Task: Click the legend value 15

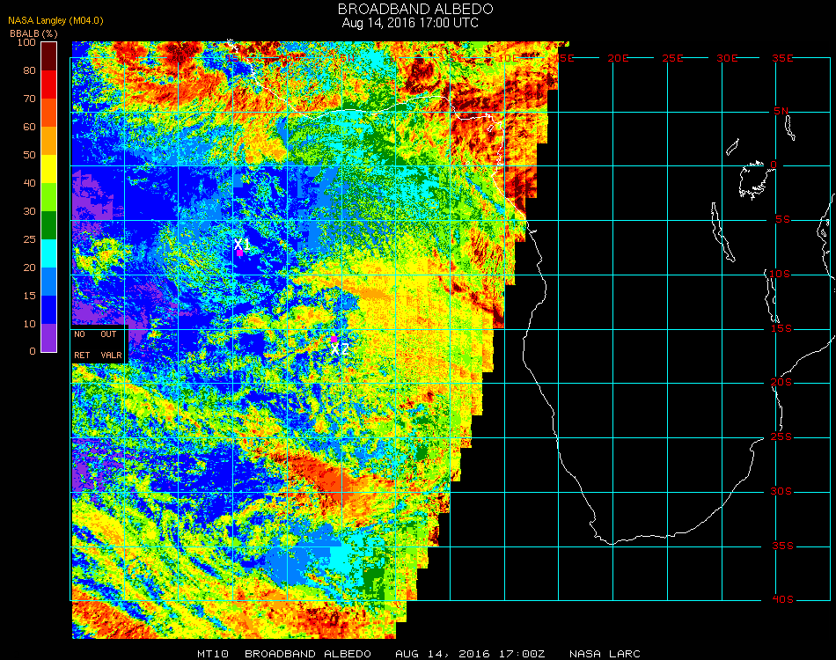Action: pos(29,296)
